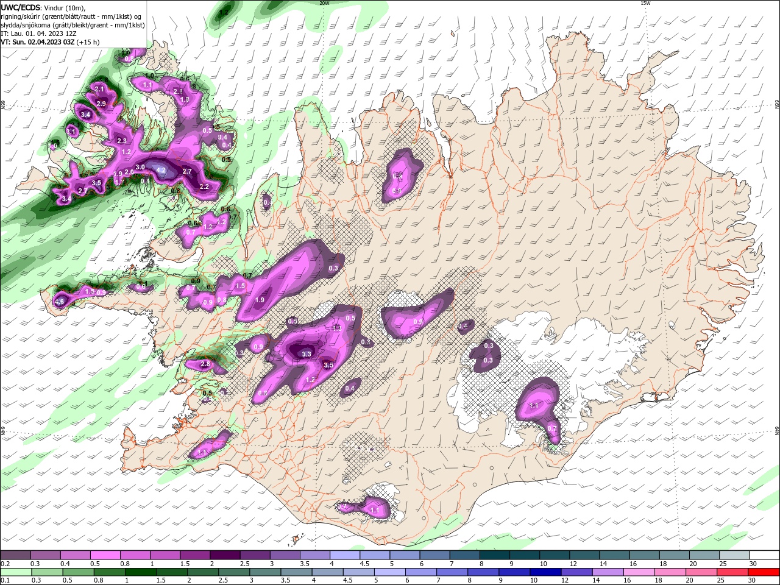Pick the palest green 0.1 swatch in rain legend
The width and height of the screenshot is (780, 585).
point(16,572)
